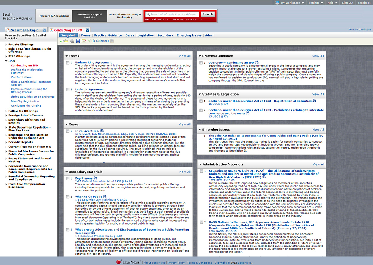Click the Search button
Viewport: 373px width, 265px height.
tap(208, 14)
